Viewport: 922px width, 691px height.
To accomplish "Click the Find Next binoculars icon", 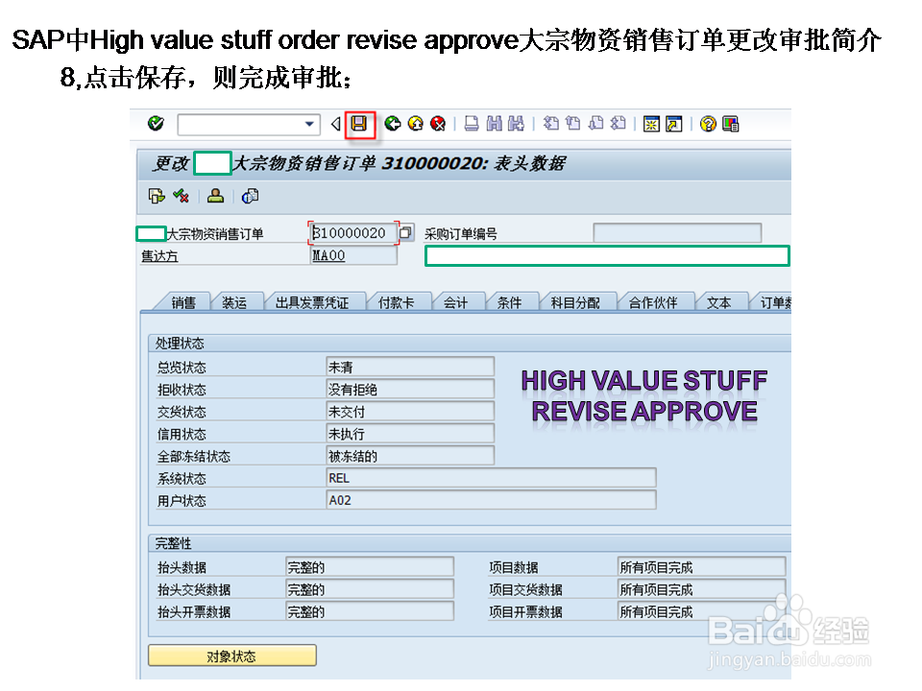I will (x=517, y=124).
